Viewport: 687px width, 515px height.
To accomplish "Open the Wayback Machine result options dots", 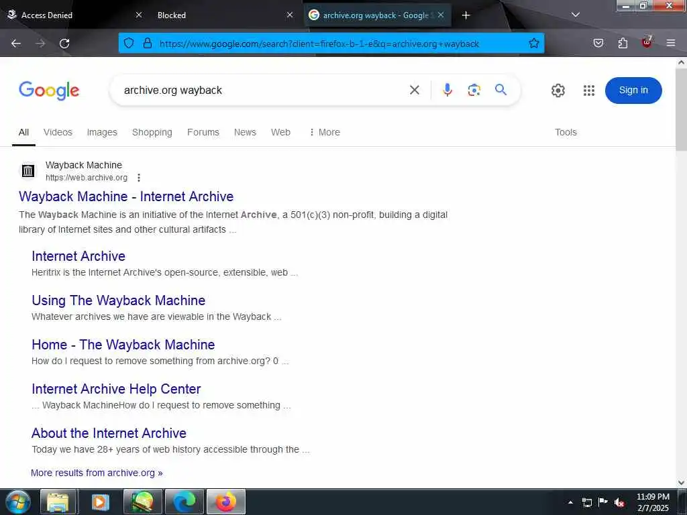I will pos(138,177).
